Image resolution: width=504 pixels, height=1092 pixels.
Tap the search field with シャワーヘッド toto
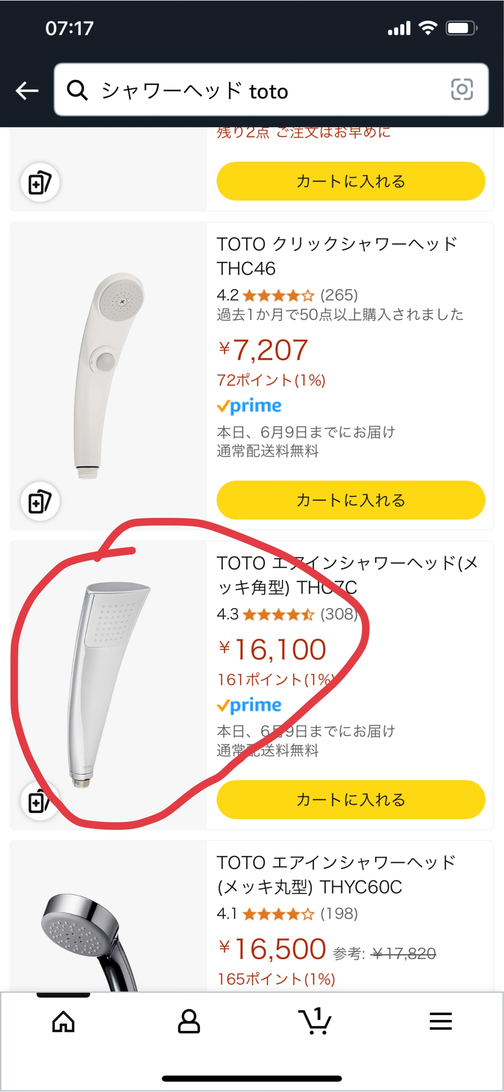click(271, 90)
